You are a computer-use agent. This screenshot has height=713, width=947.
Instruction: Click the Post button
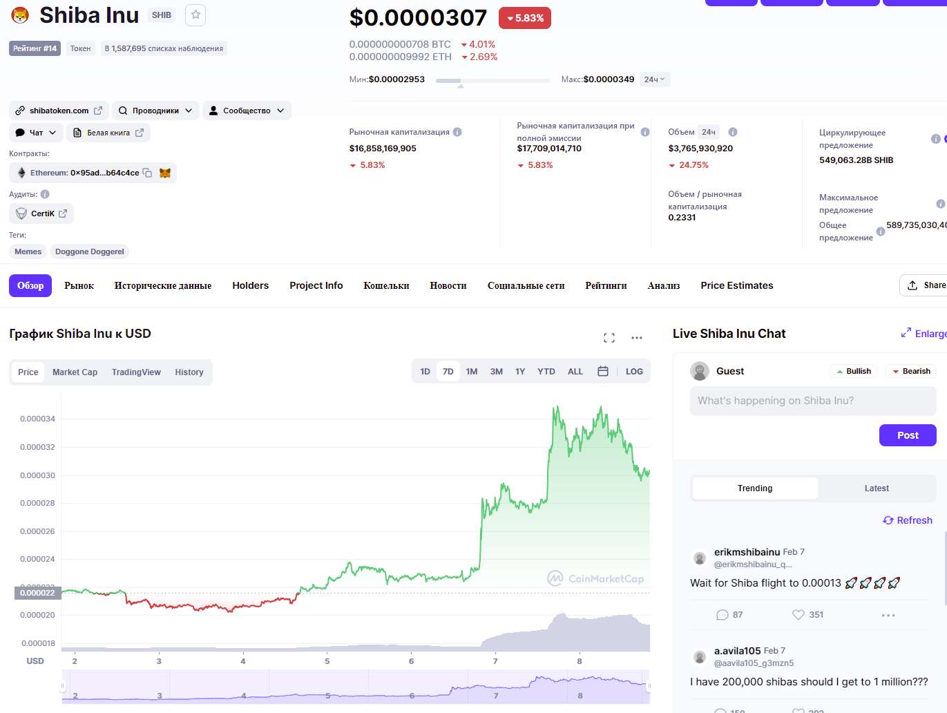(908, 435)
